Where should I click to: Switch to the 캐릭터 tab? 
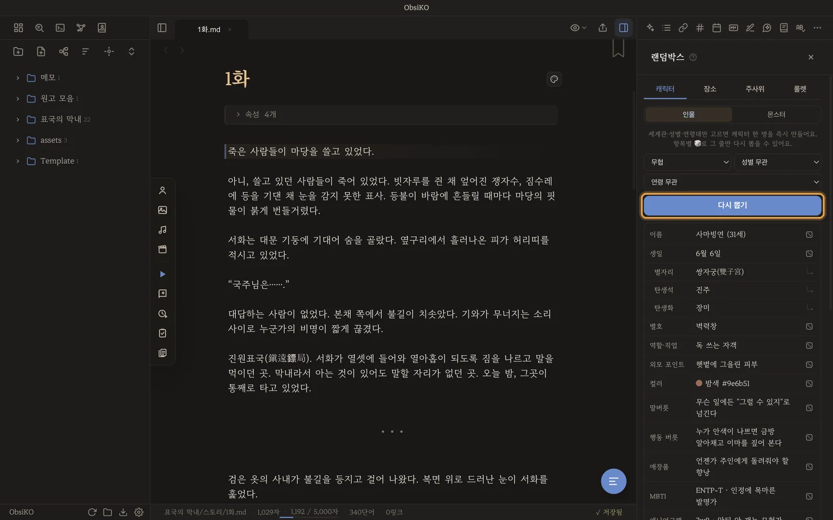tap(665, 89)
